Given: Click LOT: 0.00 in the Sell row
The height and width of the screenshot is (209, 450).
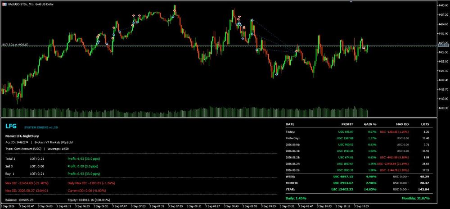Looking at the screenshot, I should (x=37, y=166).
